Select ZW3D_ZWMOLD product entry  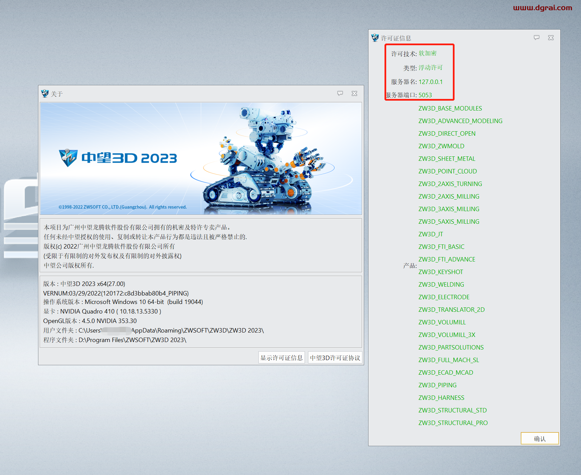click(441, 146)
